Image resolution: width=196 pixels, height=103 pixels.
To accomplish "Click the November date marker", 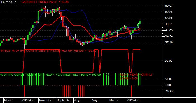I will point(46,100).
